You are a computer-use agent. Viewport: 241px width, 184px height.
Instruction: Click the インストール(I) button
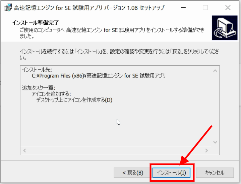[171, 173]
